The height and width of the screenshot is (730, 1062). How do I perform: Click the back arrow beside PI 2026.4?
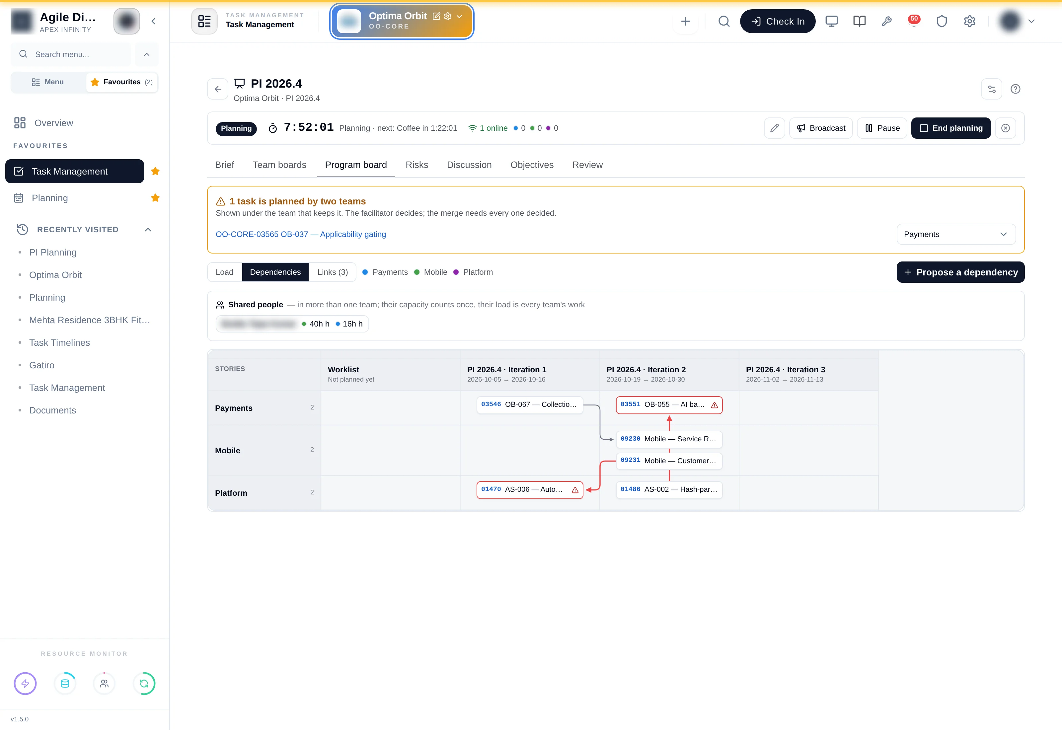click(218, 89)
